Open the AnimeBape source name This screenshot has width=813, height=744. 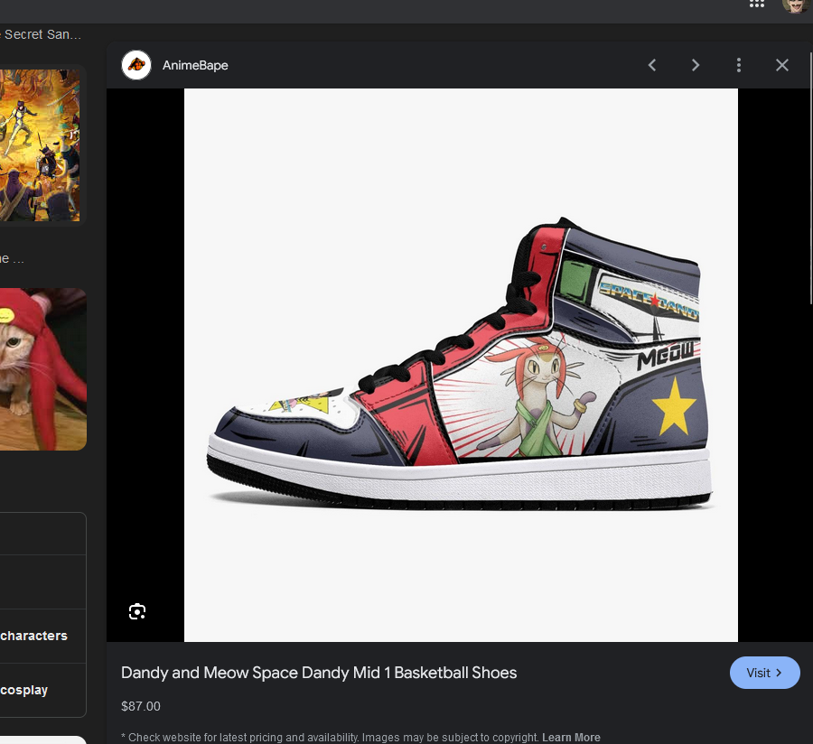195,65
